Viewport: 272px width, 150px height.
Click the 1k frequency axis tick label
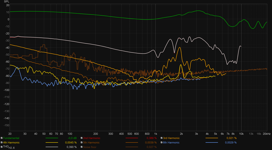coord(156,134)
